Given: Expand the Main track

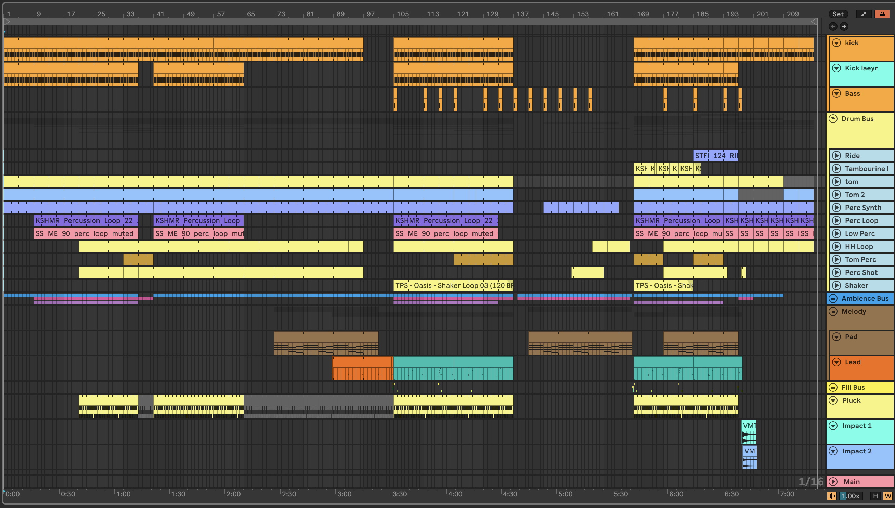Looking at the screenshot, I should (833, 482).
